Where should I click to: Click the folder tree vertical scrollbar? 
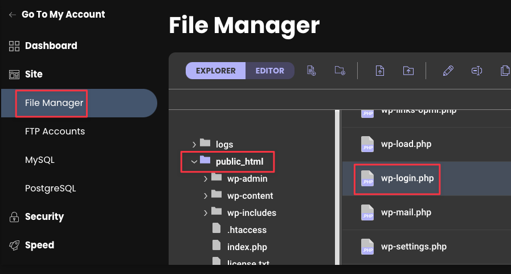[x=337, y=187]
